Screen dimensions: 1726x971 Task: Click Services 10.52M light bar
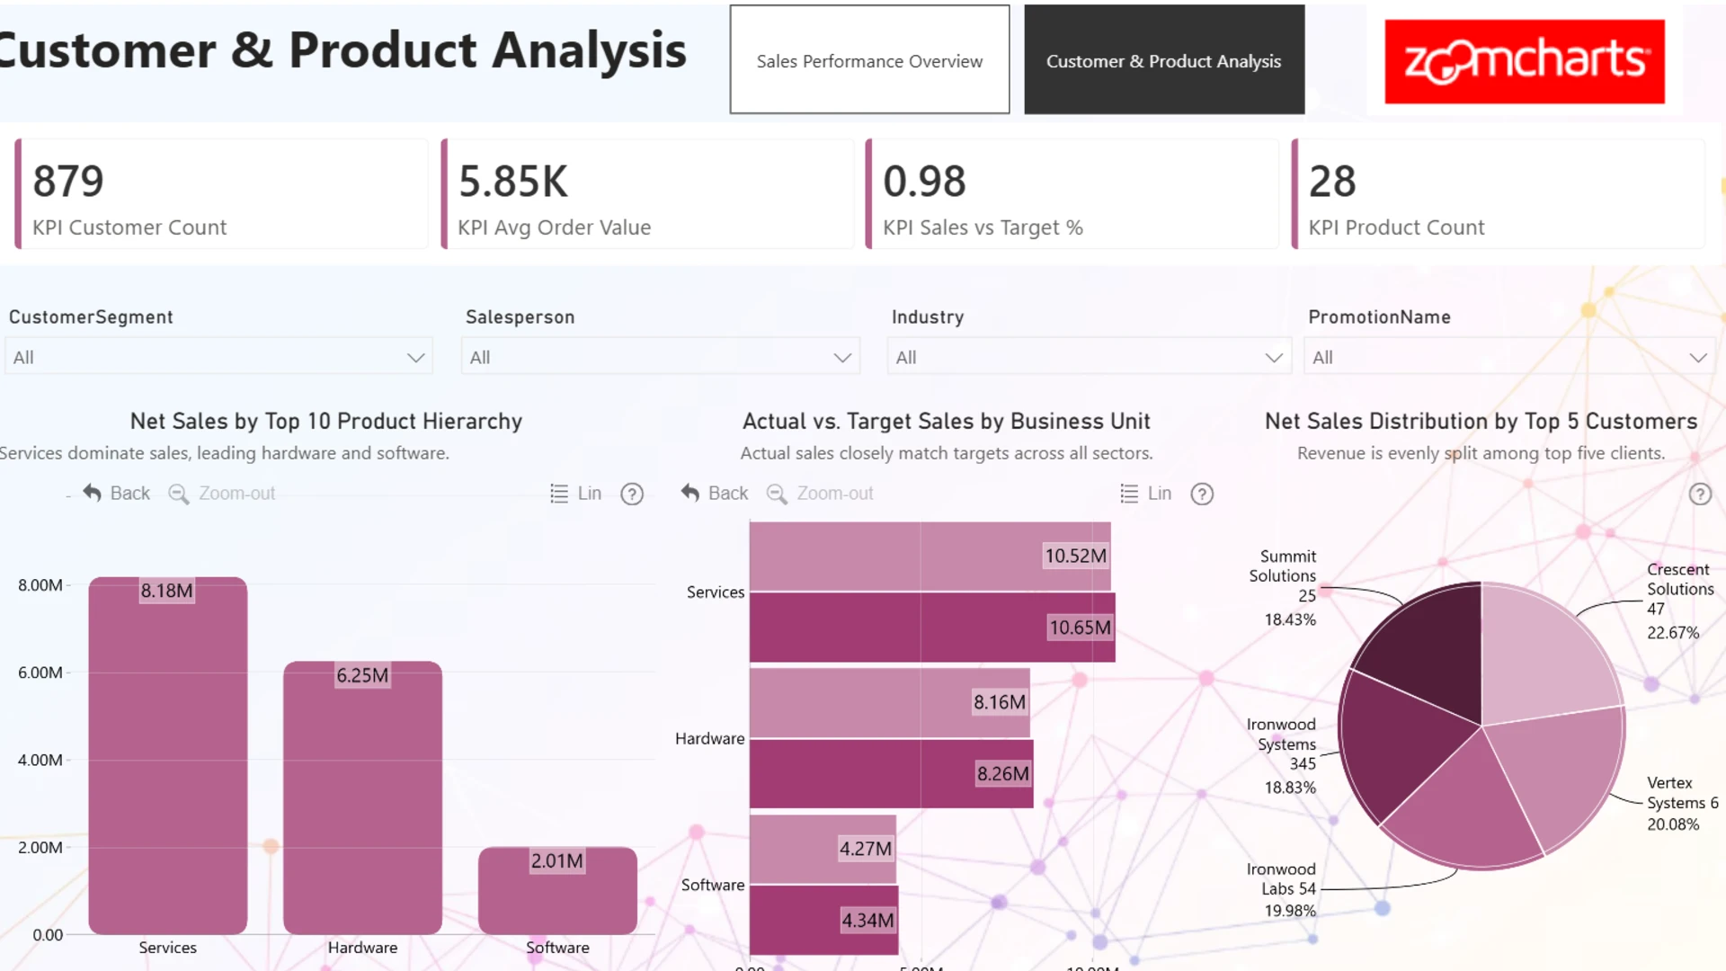tap(930, 556)
